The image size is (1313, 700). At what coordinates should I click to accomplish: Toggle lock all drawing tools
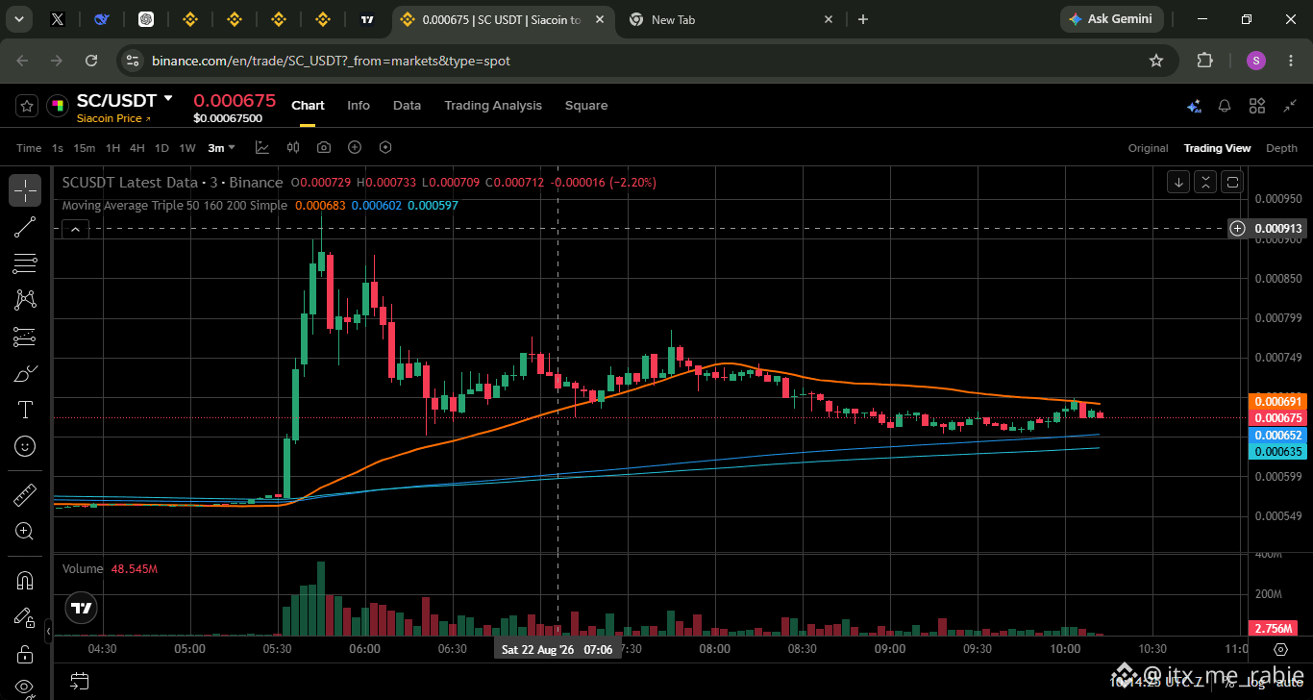tap(25, 655)
